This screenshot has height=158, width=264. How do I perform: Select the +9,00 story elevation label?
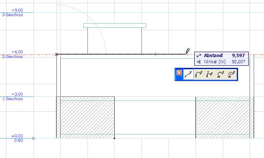coord(17,10)
